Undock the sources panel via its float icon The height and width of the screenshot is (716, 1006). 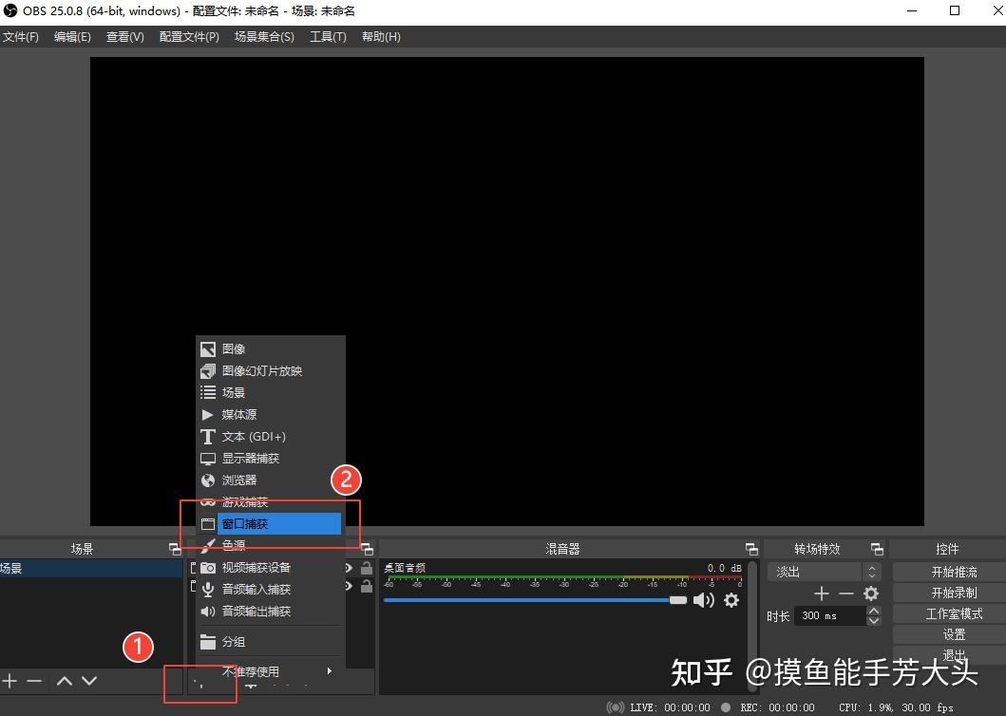[367, 549]
